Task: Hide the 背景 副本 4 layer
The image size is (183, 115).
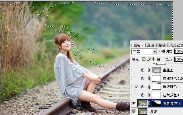Action: point(134,103)
